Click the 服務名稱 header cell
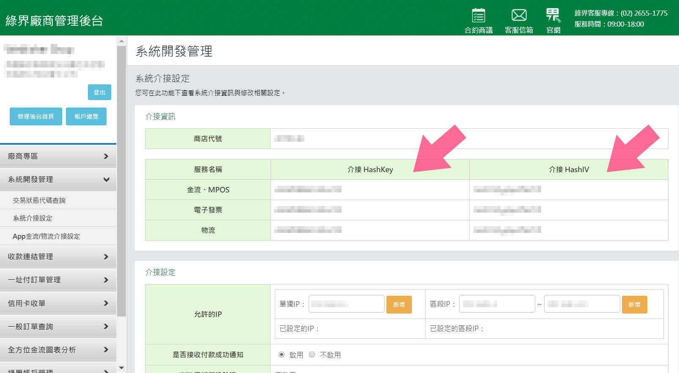The image size is (679, 373). point(208,169)
